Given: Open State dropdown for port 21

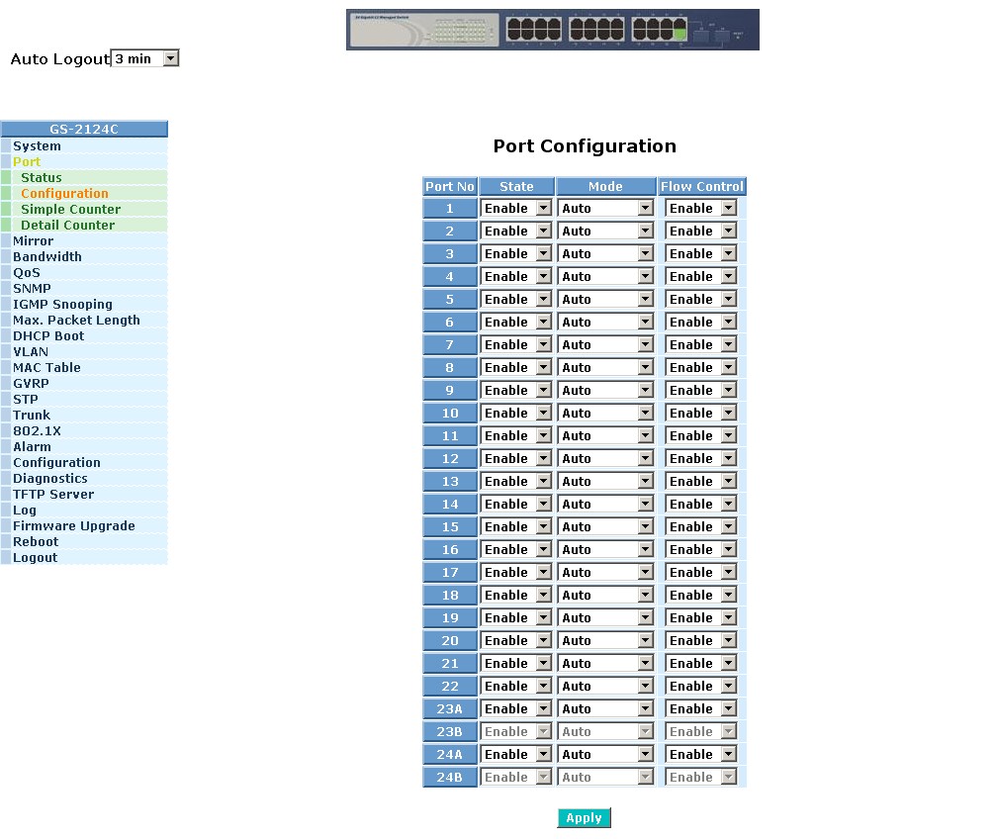Looking at the screenshot, I should tap(516, 663).
